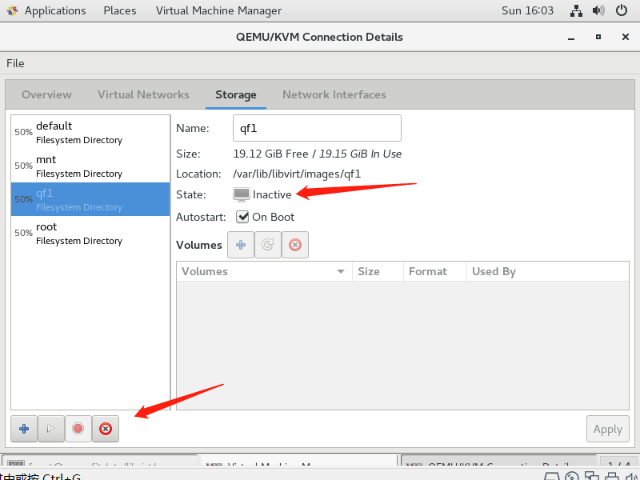
Task: Sort volumes by Used By column
Action: click(548, 271)
